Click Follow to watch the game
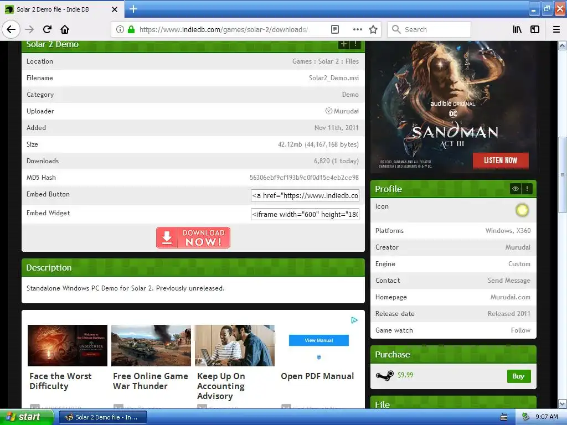This screenshot has width=567, height=425. [520, 330]
